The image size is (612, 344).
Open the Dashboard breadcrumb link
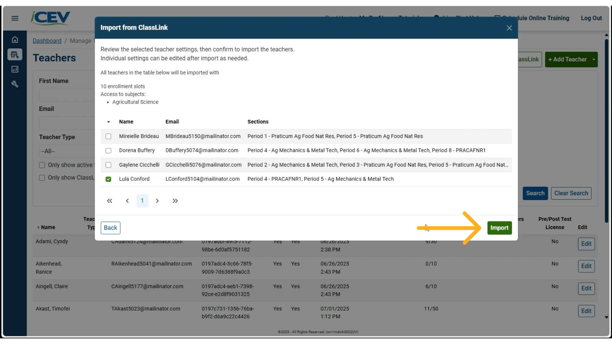(x=47, y=41)
